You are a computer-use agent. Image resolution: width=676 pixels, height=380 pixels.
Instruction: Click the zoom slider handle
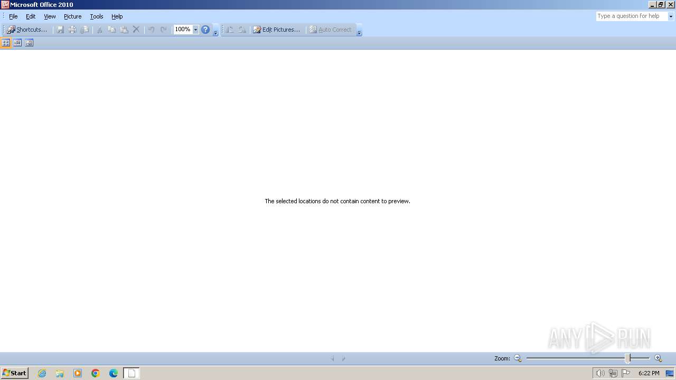pyautogui.click(x=627, y=358)
